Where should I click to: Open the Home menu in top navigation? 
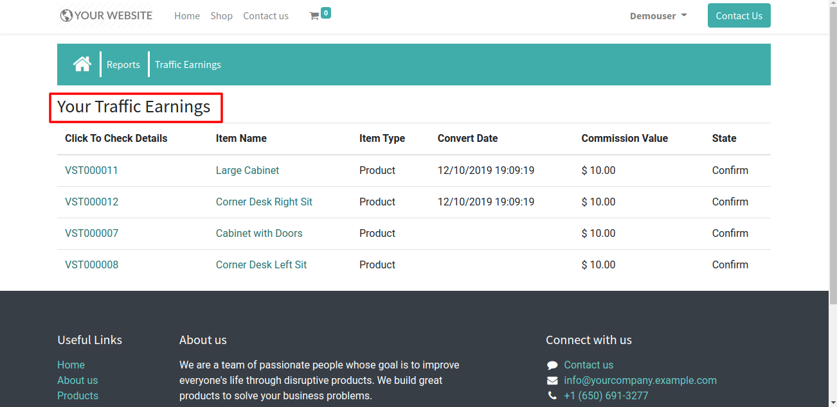click(187, 16)
